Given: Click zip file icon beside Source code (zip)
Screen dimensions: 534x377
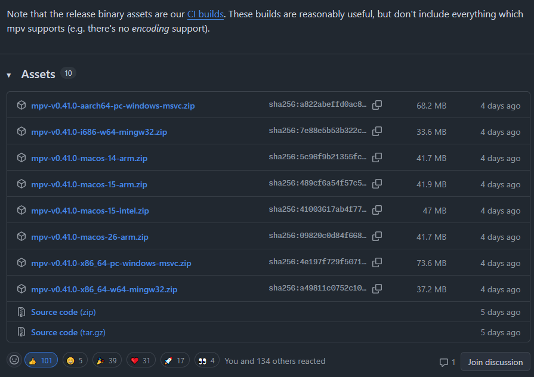Looking at the screenshot, I should coord(21,312).
